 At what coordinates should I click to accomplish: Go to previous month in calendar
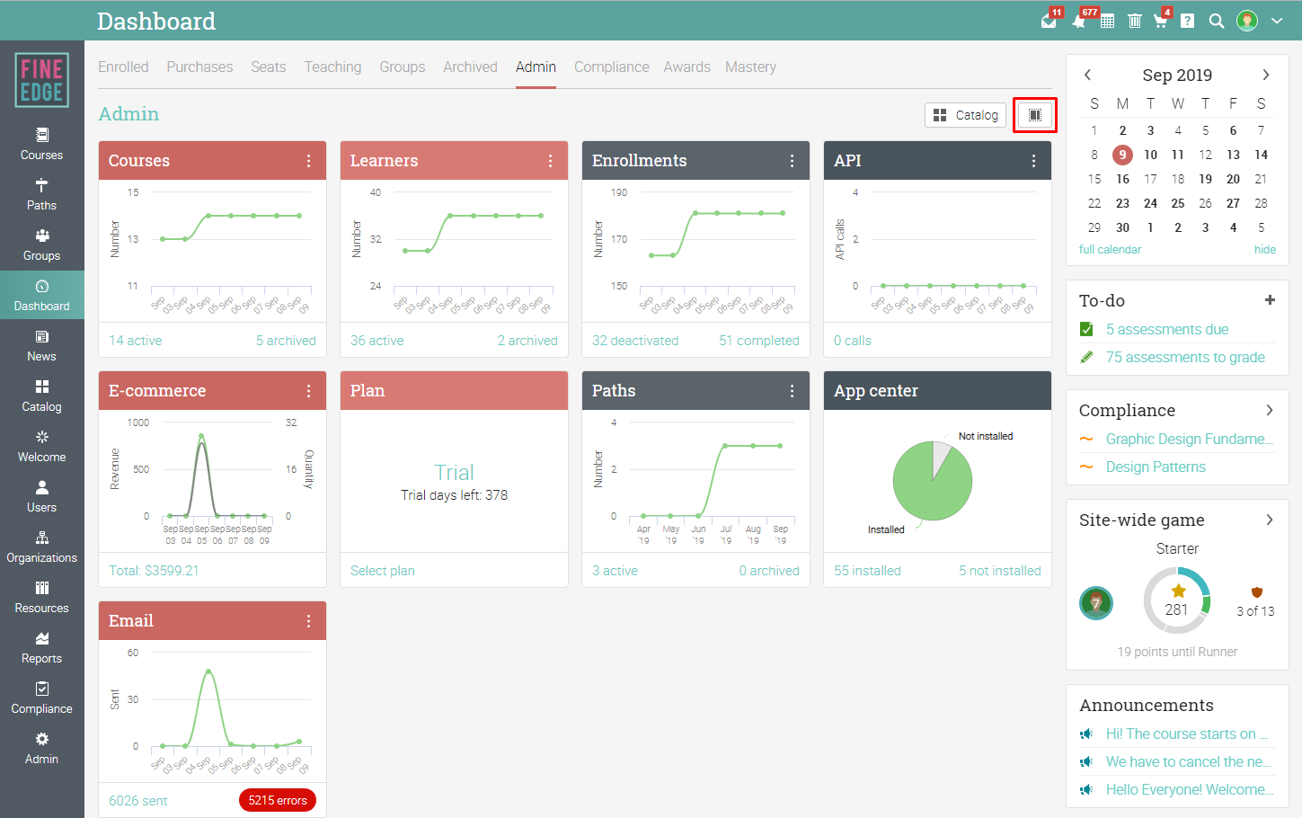tap(1087, 75)
